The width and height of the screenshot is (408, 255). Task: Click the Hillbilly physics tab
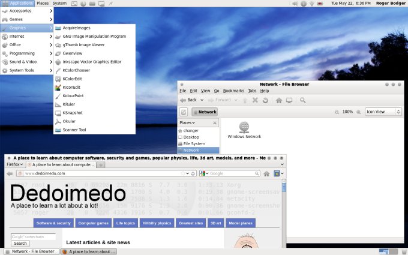[157, 223]
